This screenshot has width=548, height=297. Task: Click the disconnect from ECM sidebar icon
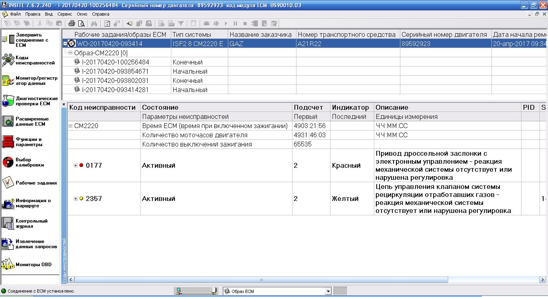point(8,40)
